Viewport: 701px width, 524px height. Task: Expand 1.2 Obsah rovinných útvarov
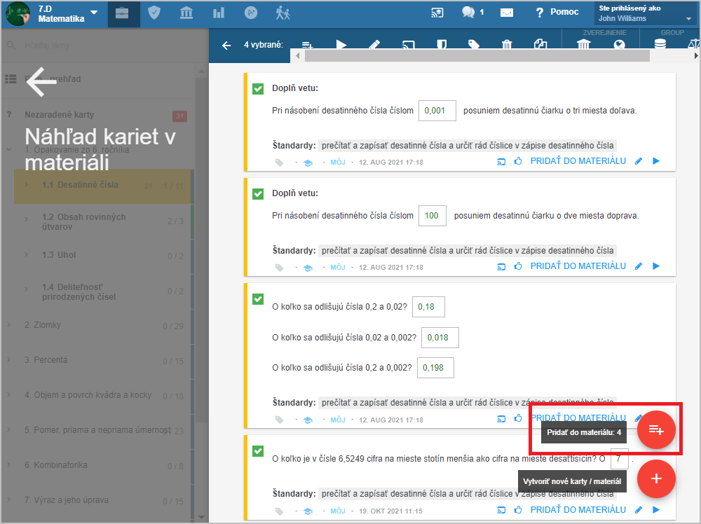[27, 219]
